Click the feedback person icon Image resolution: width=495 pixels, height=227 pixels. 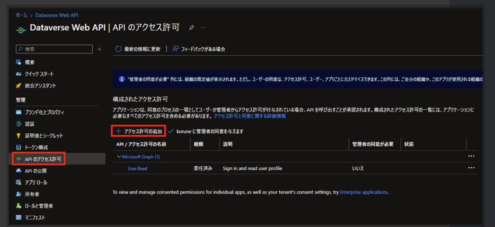[x=176, y=49]
